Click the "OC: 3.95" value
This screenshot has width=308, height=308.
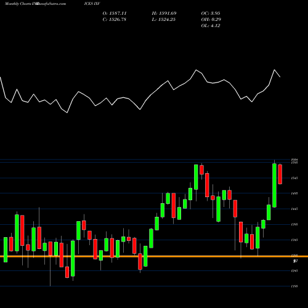coord(211,14)
